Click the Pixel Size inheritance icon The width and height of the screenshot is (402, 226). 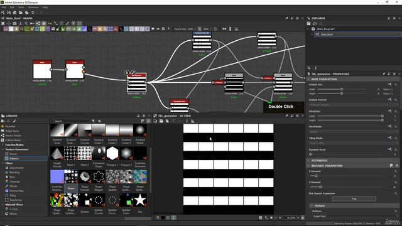pyautogui.click(x=389, y=111)
